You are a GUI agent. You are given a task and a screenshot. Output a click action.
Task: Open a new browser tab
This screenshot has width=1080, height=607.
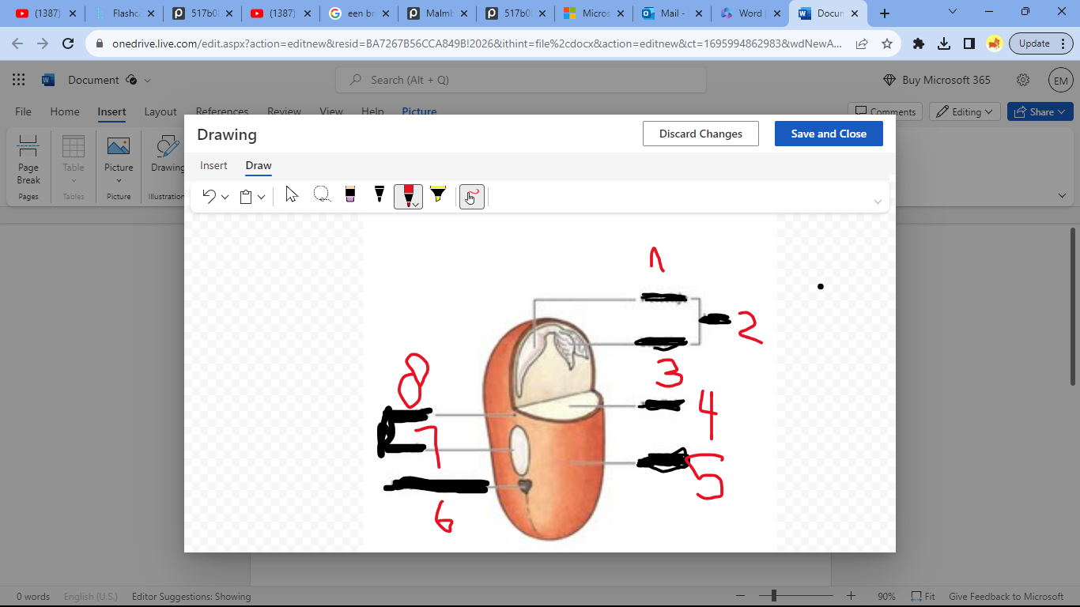[885, 13]
